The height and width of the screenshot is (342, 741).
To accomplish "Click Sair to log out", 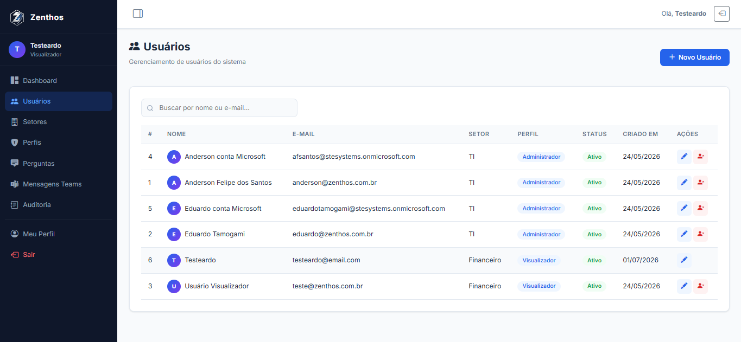I will point(59,255).
